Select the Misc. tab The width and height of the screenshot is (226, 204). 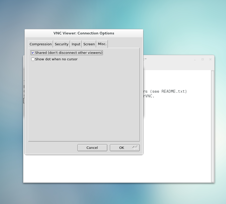pos(102,44)
